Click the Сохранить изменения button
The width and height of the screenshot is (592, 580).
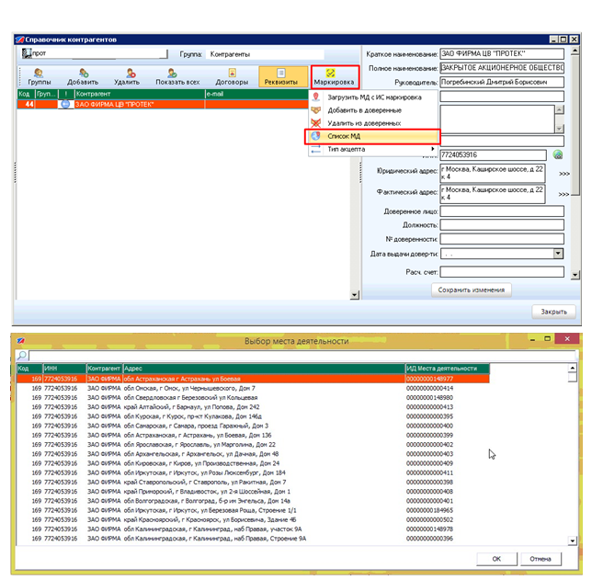pos(471,290)
